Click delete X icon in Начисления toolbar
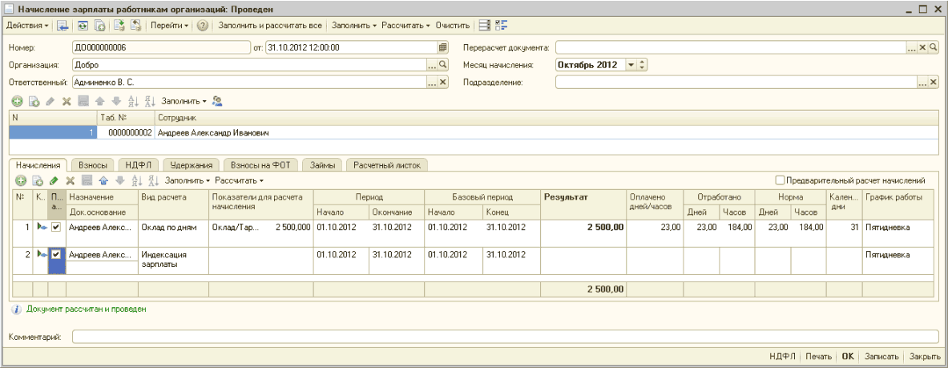Viewport: 948px width, 368px height. (x=71, y=180)
